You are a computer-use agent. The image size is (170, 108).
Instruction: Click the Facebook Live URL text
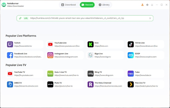point(28,57)
